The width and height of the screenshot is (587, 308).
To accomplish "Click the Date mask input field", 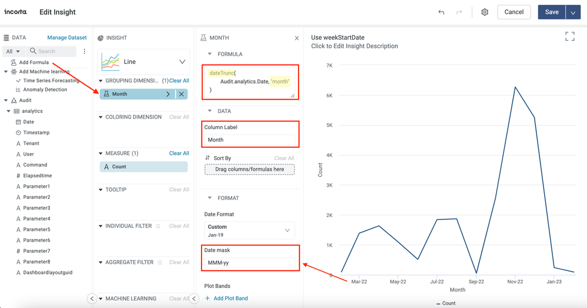I will tap(250, 263).
